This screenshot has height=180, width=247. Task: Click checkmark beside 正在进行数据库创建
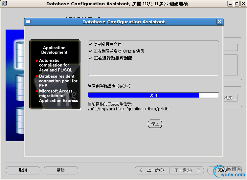[91, 58]
